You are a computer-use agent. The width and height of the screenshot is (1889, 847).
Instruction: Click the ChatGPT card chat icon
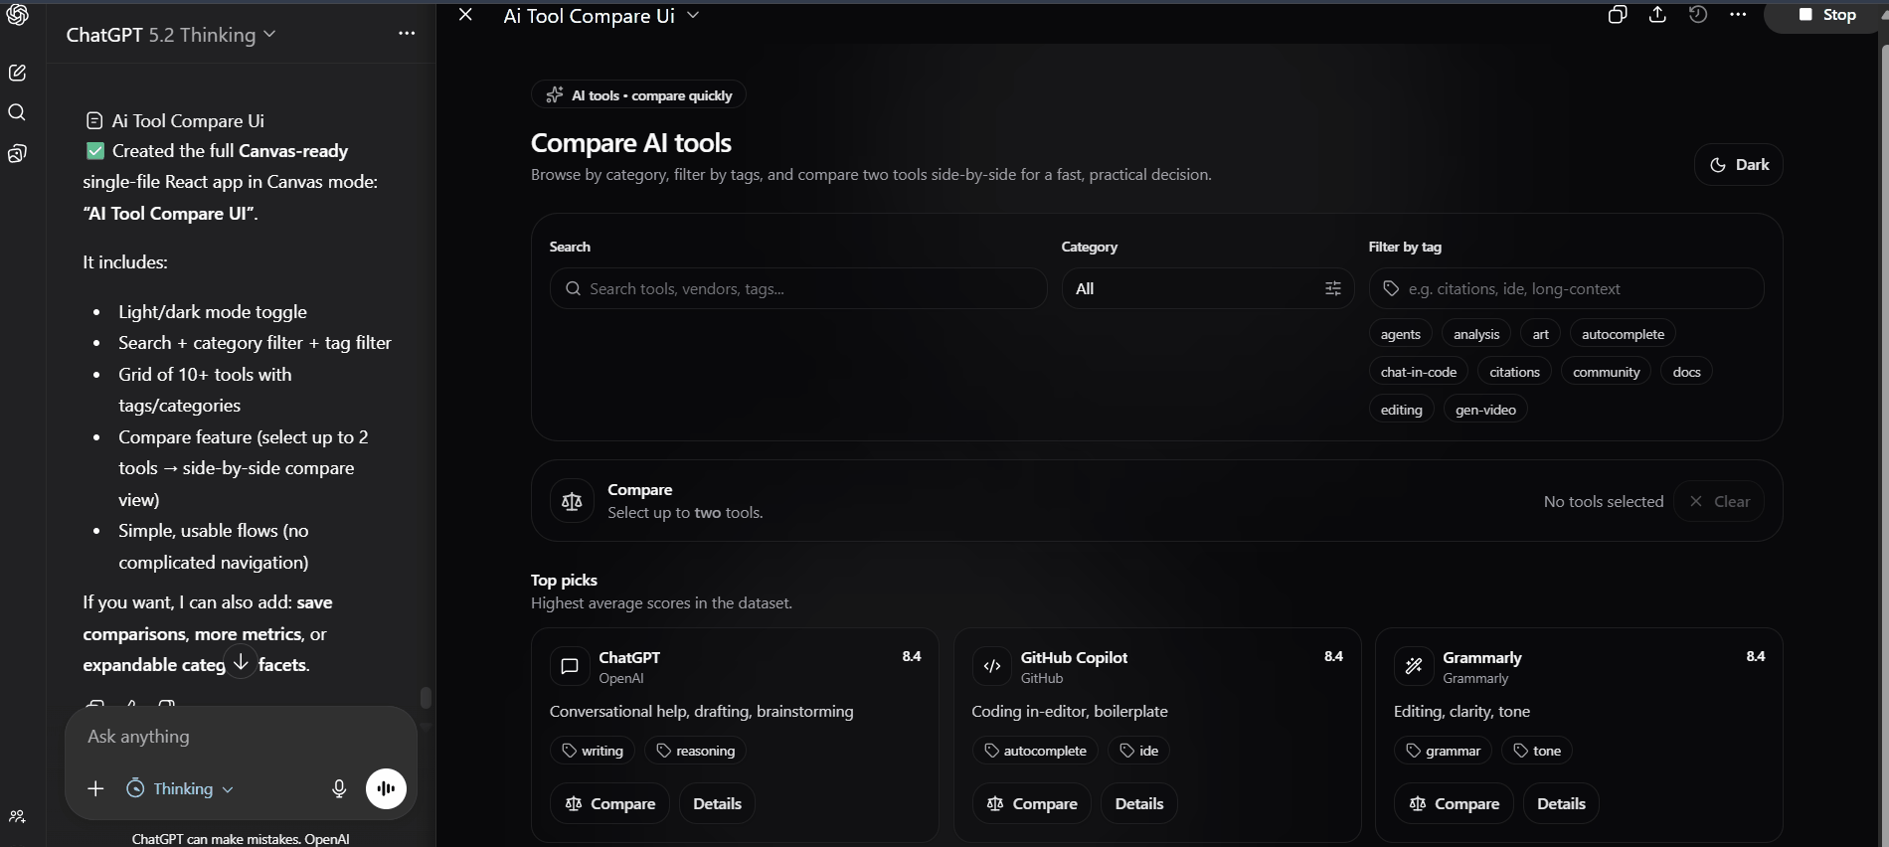(570, 666)
